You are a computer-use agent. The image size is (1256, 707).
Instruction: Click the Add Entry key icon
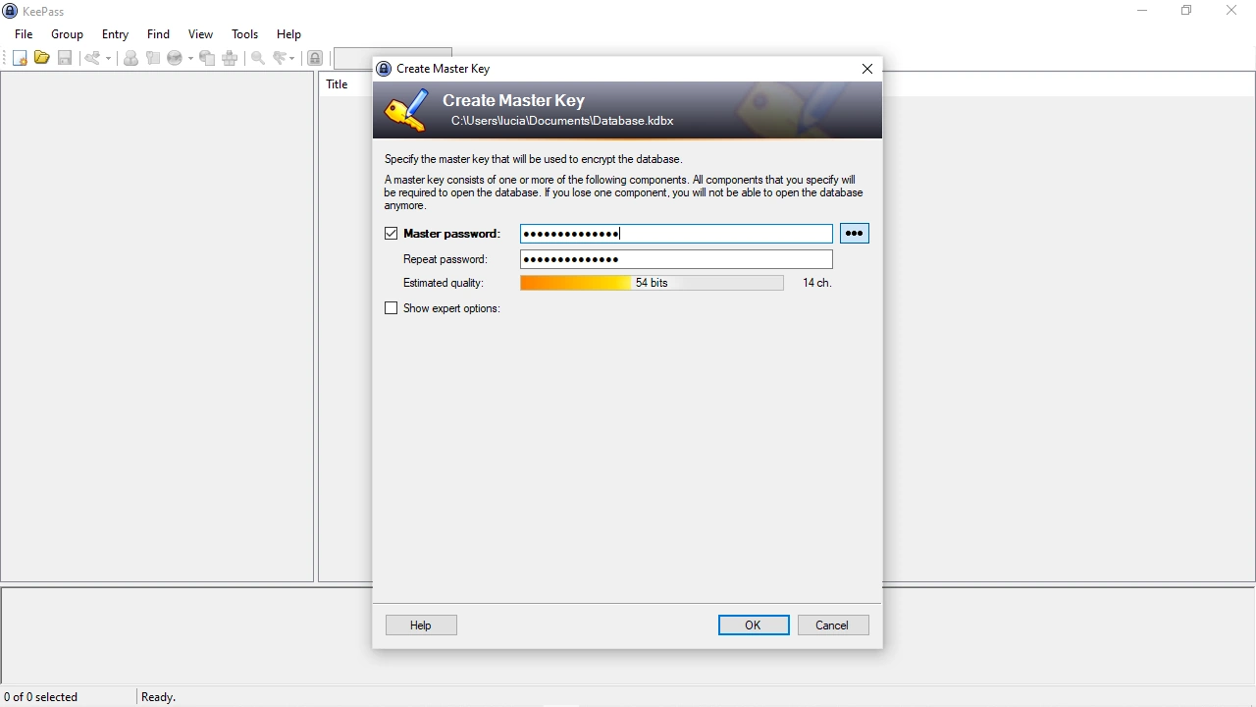click(x=92, y=58)
